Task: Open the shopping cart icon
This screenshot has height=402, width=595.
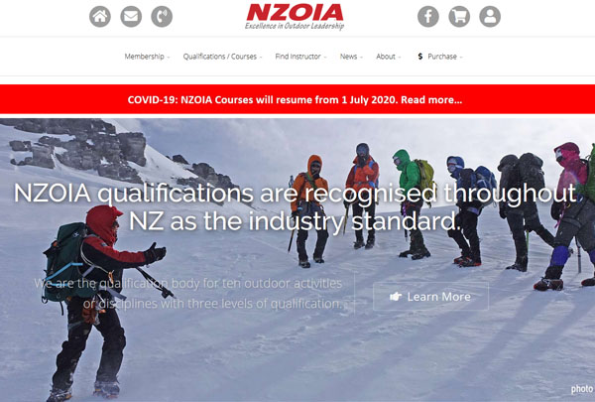Action: tap(459, 16)
